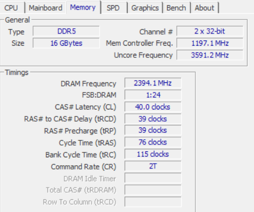Click the tRP value field on the RAS# Precharge row
254x212 pixels.
tap(153, 130)
